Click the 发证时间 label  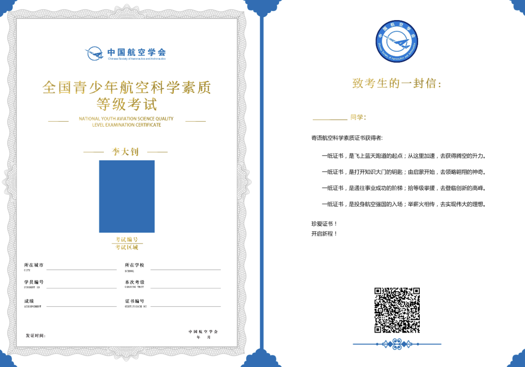pos(36,336)
